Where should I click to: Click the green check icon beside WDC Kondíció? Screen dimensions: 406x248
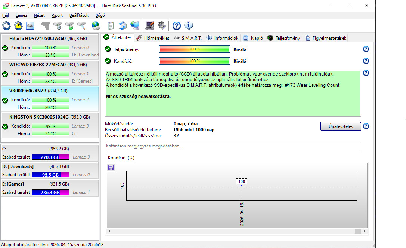(x=5, y=74)
